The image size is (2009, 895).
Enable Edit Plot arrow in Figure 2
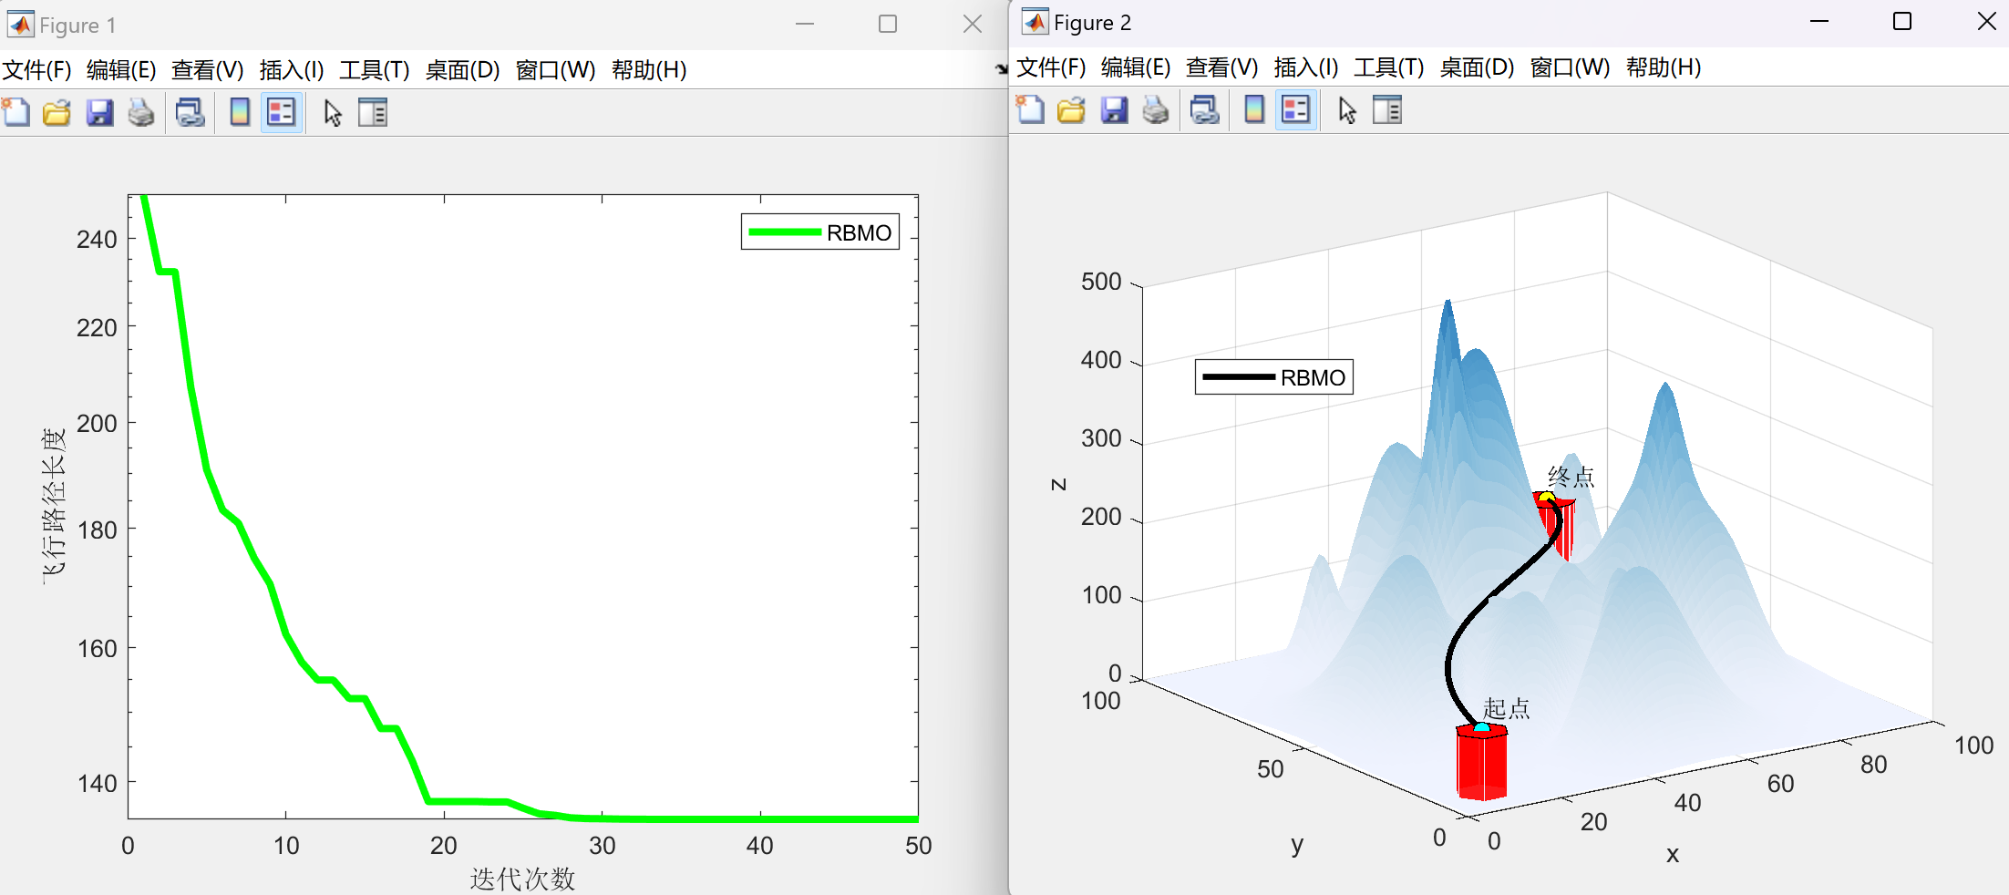click(1347, 110)
